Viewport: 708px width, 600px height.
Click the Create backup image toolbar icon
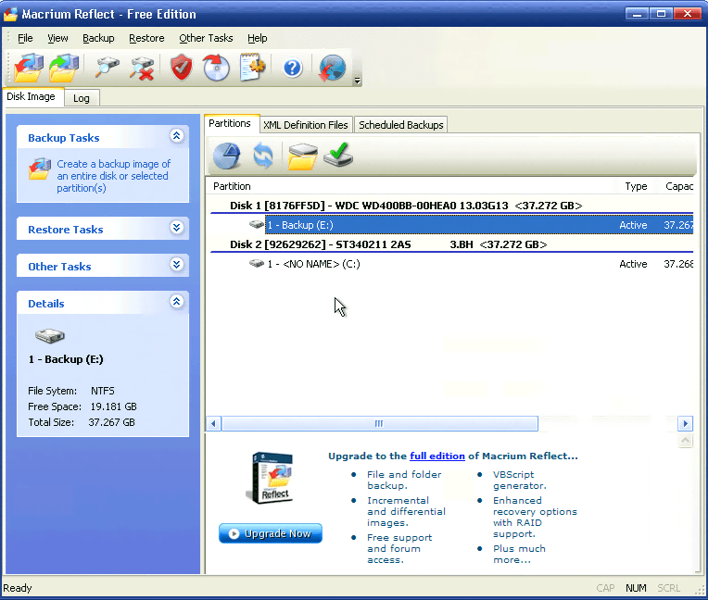[29, 68]
